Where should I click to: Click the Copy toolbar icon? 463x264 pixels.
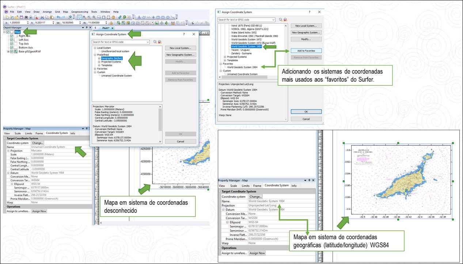(47, 17)
